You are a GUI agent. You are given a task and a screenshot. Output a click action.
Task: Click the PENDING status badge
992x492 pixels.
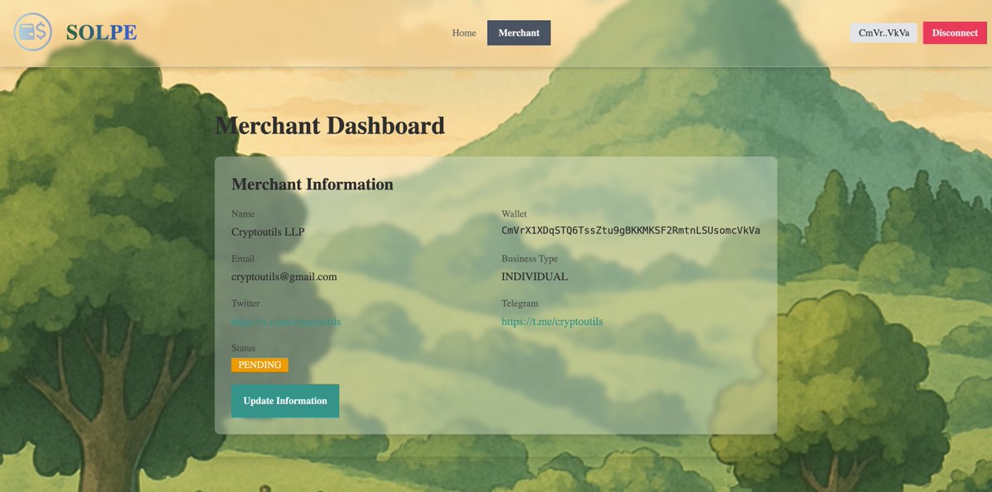click(x=260, y=365)
